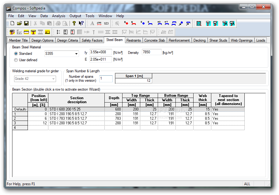Screen dimensions: 279x195
Task: Open the Tools menu
Action: 90,16
